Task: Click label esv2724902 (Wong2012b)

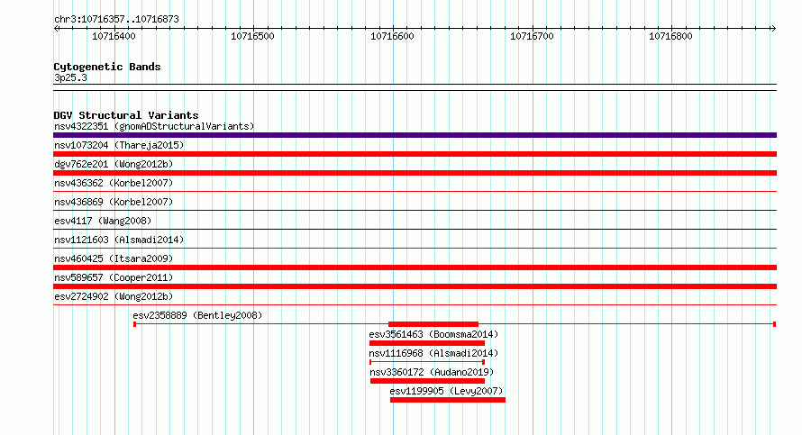Action: pos(114,296)
